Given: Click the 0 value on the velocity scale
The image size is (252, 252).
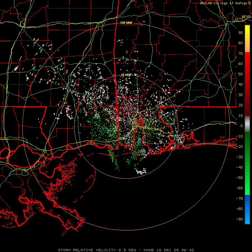Looking at the screenshot, I should 242,126.
